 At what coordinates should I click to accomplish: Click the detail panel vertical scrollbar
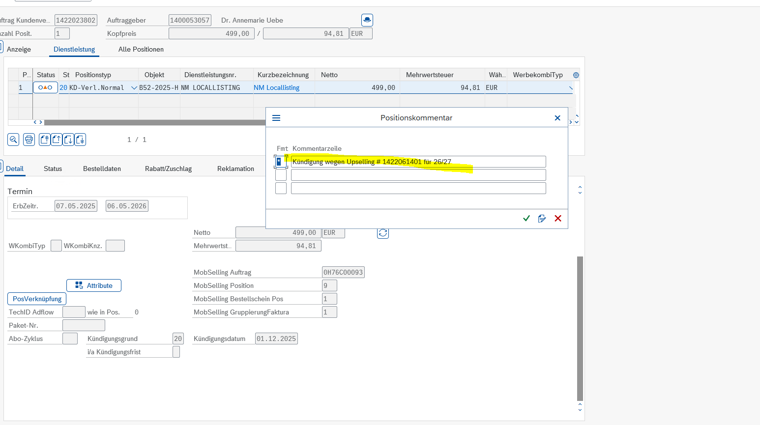(580, 328)
